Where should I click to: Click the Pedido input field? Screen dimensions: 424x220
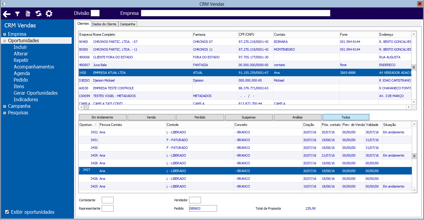(x=203, y=208)
